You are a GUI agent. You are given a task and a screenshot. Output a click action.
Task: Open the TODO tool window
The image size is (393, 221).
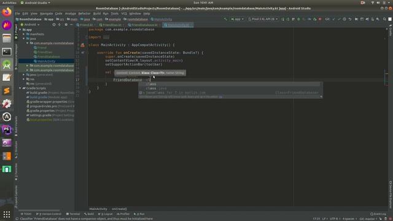[26, 214]
